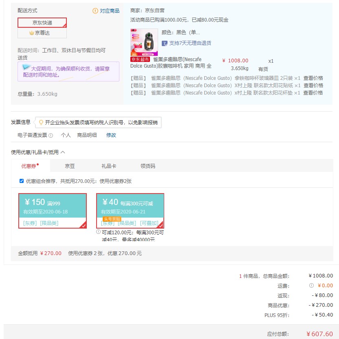Image resolution: width=339 pixels, height=339 pixels.
Task: Click the lightbulb tip icon in invoice notice
Action: pyautogui.click(x=41, y=122)
